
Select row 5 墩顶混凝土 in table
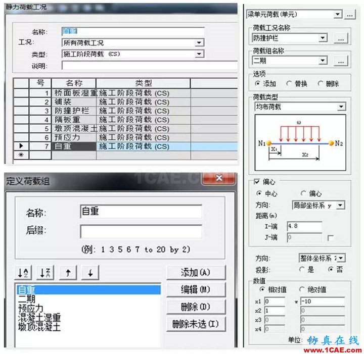click(x=125, y=128)
